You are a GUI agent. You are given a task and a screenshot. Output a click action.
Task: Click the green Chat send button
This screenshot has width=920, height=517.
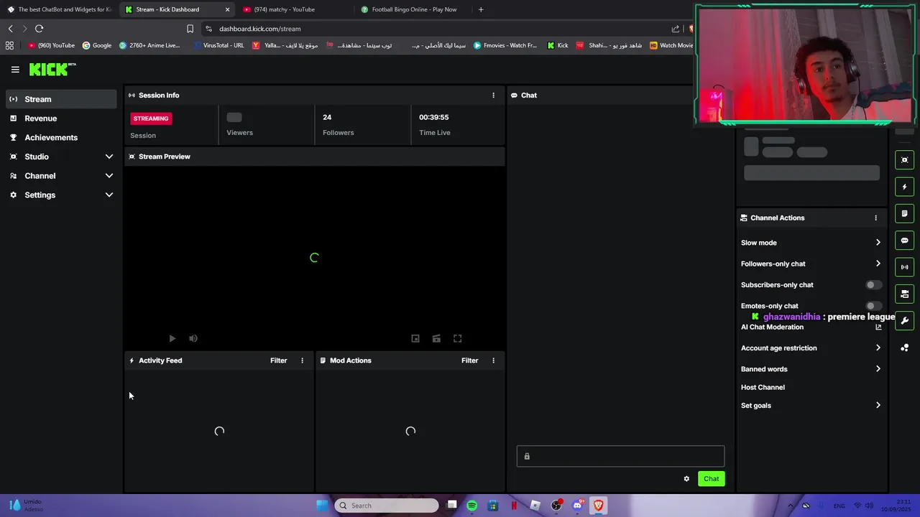[711, 479]
